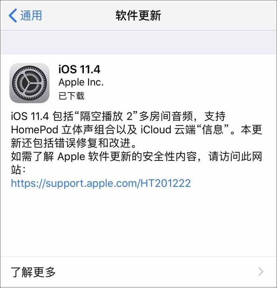The image size is (277, 288).
Task: Click the gray spacer band under header
Action: tap(138, 42)
